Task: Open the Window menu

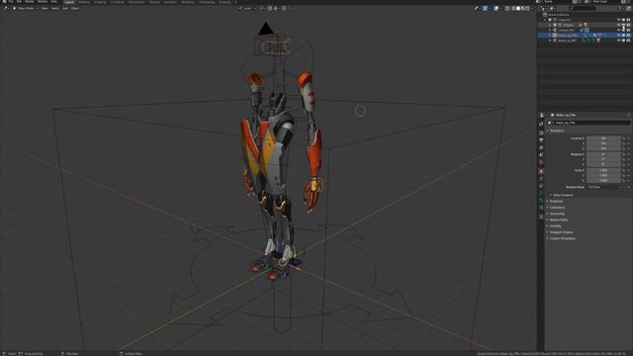Action: click(43, 2)
